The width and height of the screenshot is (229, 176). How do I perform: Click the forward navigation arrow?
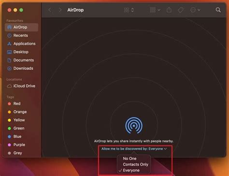[x=60, y=10]
